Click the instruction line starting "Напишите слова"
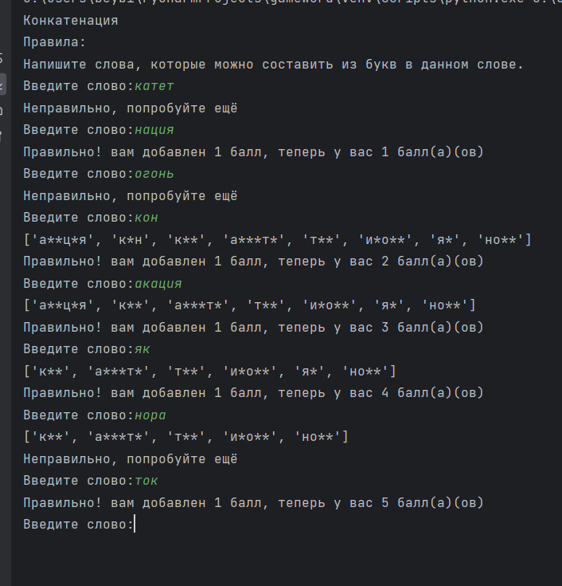This screenshot has width=562, height=586. point(273,65)
